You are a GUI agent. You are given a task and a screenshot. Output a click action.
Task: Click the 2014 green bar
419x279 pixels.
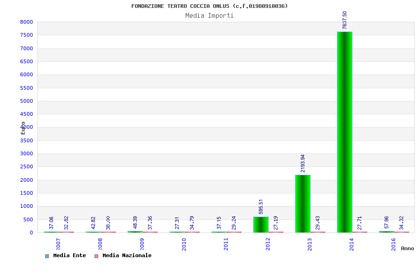(x=345, y=132)
